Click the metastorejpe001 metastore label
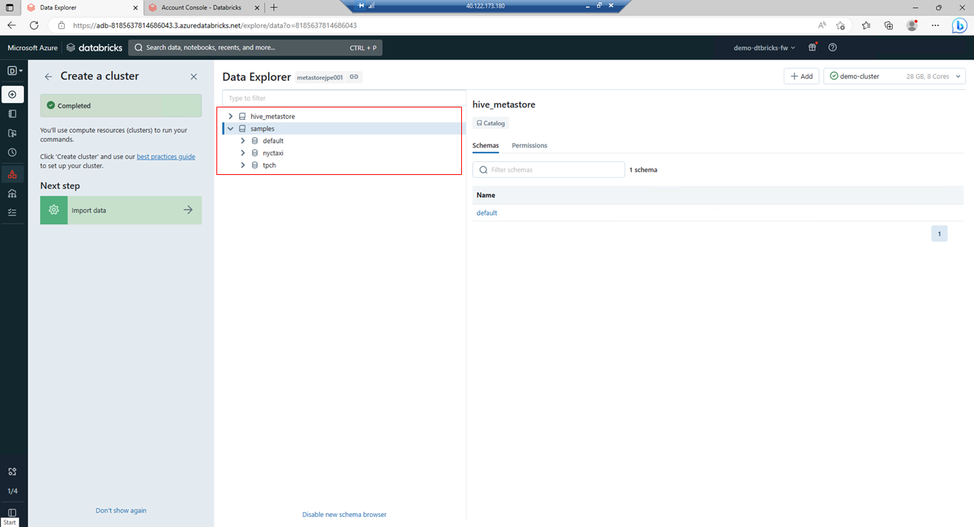This screenshot has height=527, width=974. click(320, 77)
